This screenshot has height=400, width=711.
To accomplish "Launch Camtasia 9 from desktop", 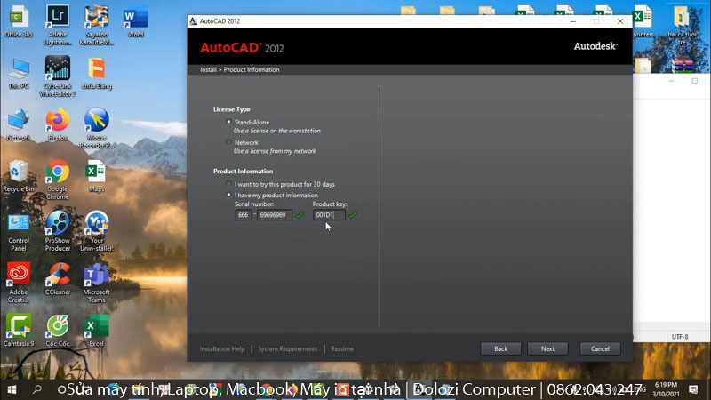I will pos(19,327).
